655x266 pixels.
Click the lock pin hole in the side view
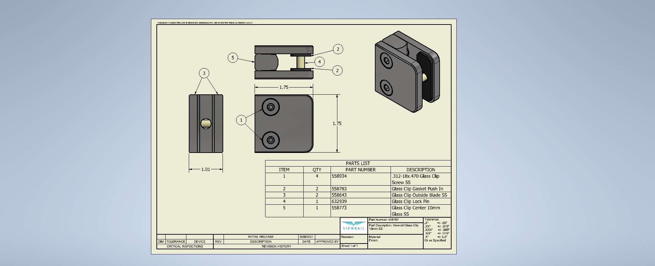(x=206, y=124)
